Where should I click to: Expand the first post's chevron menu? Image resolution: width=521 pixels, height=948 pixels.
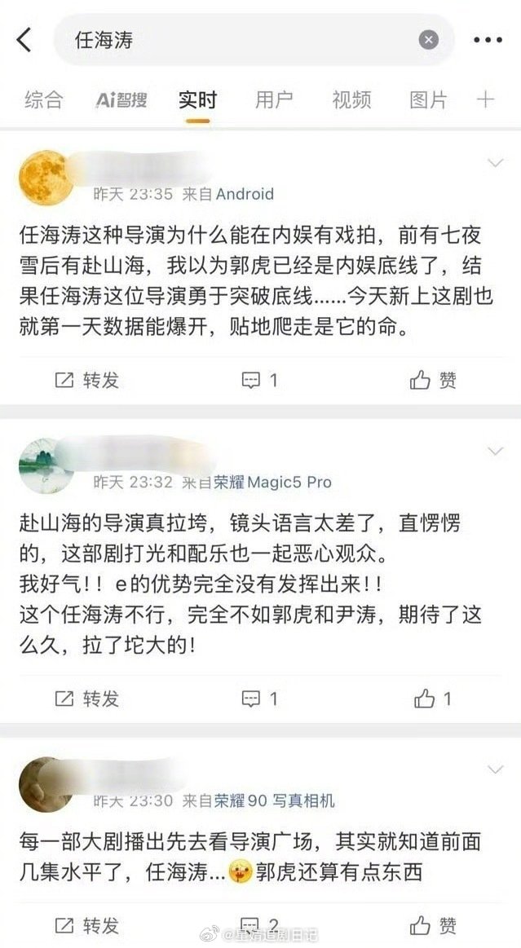tap(496, 163)
